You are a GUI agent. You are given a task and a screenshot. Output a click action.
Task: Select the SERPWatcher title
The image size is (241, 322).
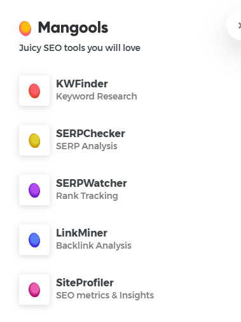[x=92, y=183]
